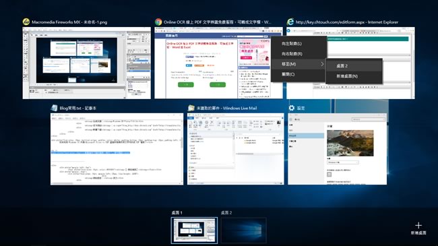Choose 關閉(C) in the context menu

click(299, 74)
